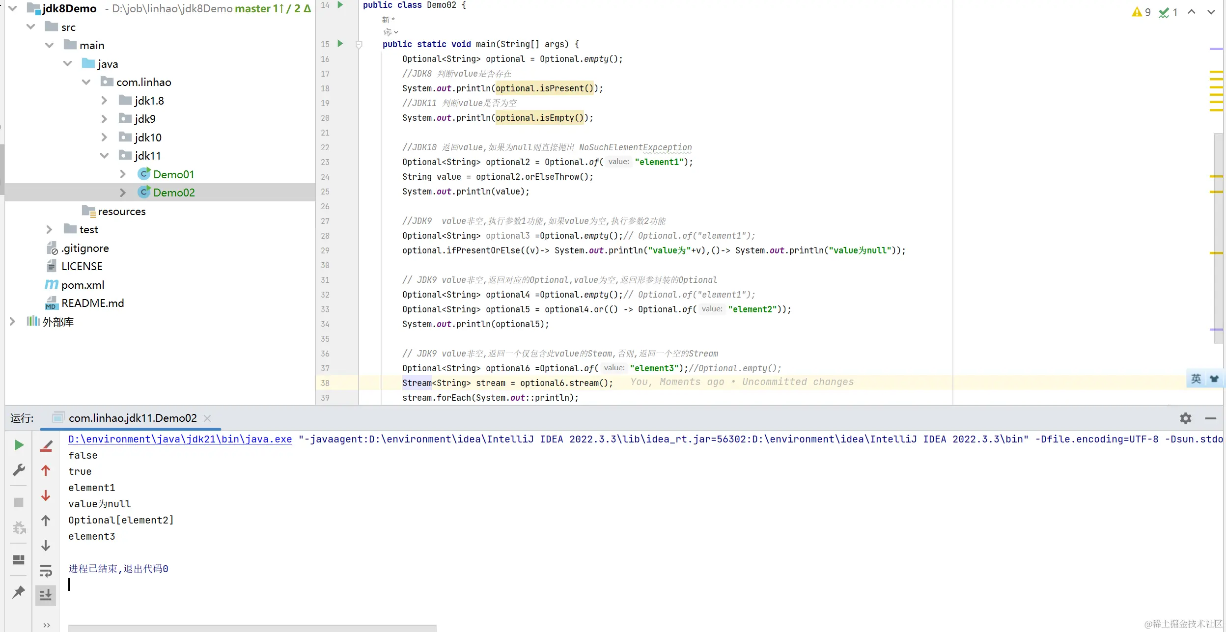Open run panel options with the gear icon
This screenshot has width=1226, height=632.
pyautogui.click(x=1185, y=418)
